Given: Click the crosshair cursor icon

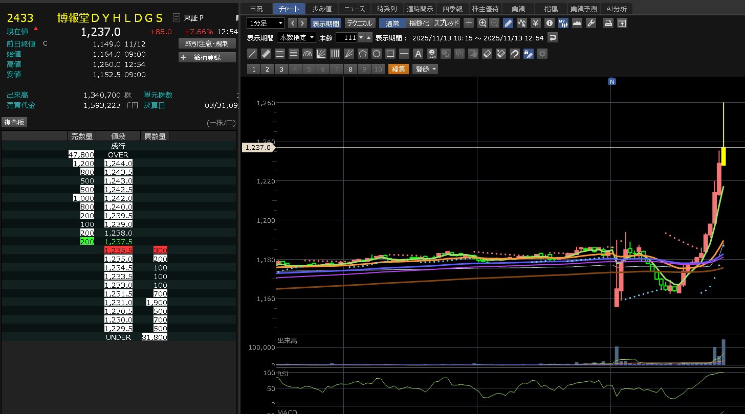Looking at the screenshot, I should (x=469, y=23).
